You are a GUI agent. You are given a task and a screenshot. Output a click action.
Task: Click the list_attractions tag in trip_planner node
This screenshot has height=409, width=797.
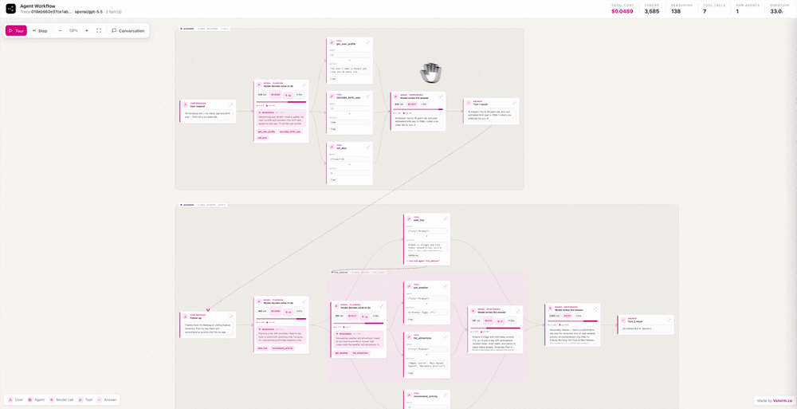click(360, 352)
